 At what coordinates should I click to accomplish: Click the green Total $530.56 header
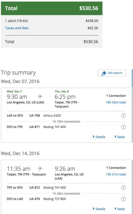tap(52, 8)
